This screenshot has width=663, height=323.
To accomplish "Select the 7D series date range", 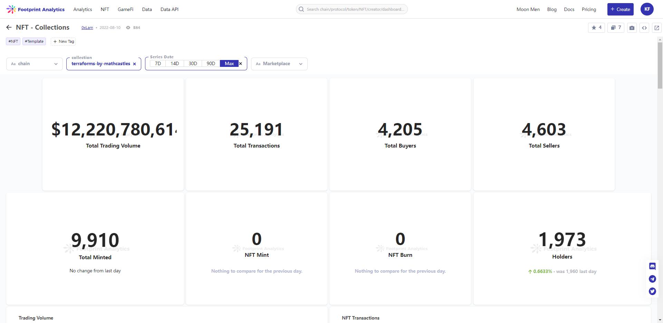I will pos(158,64).
